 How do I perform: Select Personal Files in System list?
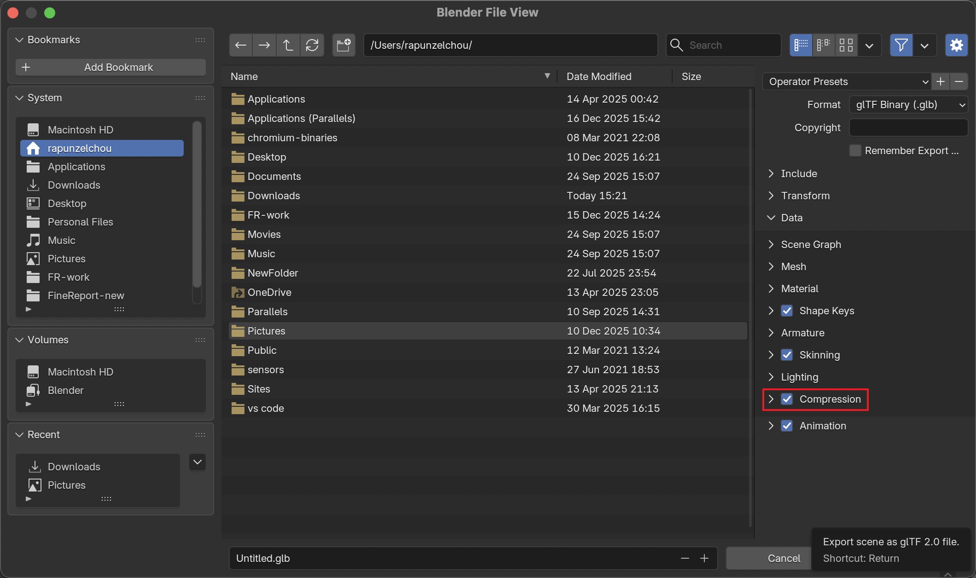point(102,222)
